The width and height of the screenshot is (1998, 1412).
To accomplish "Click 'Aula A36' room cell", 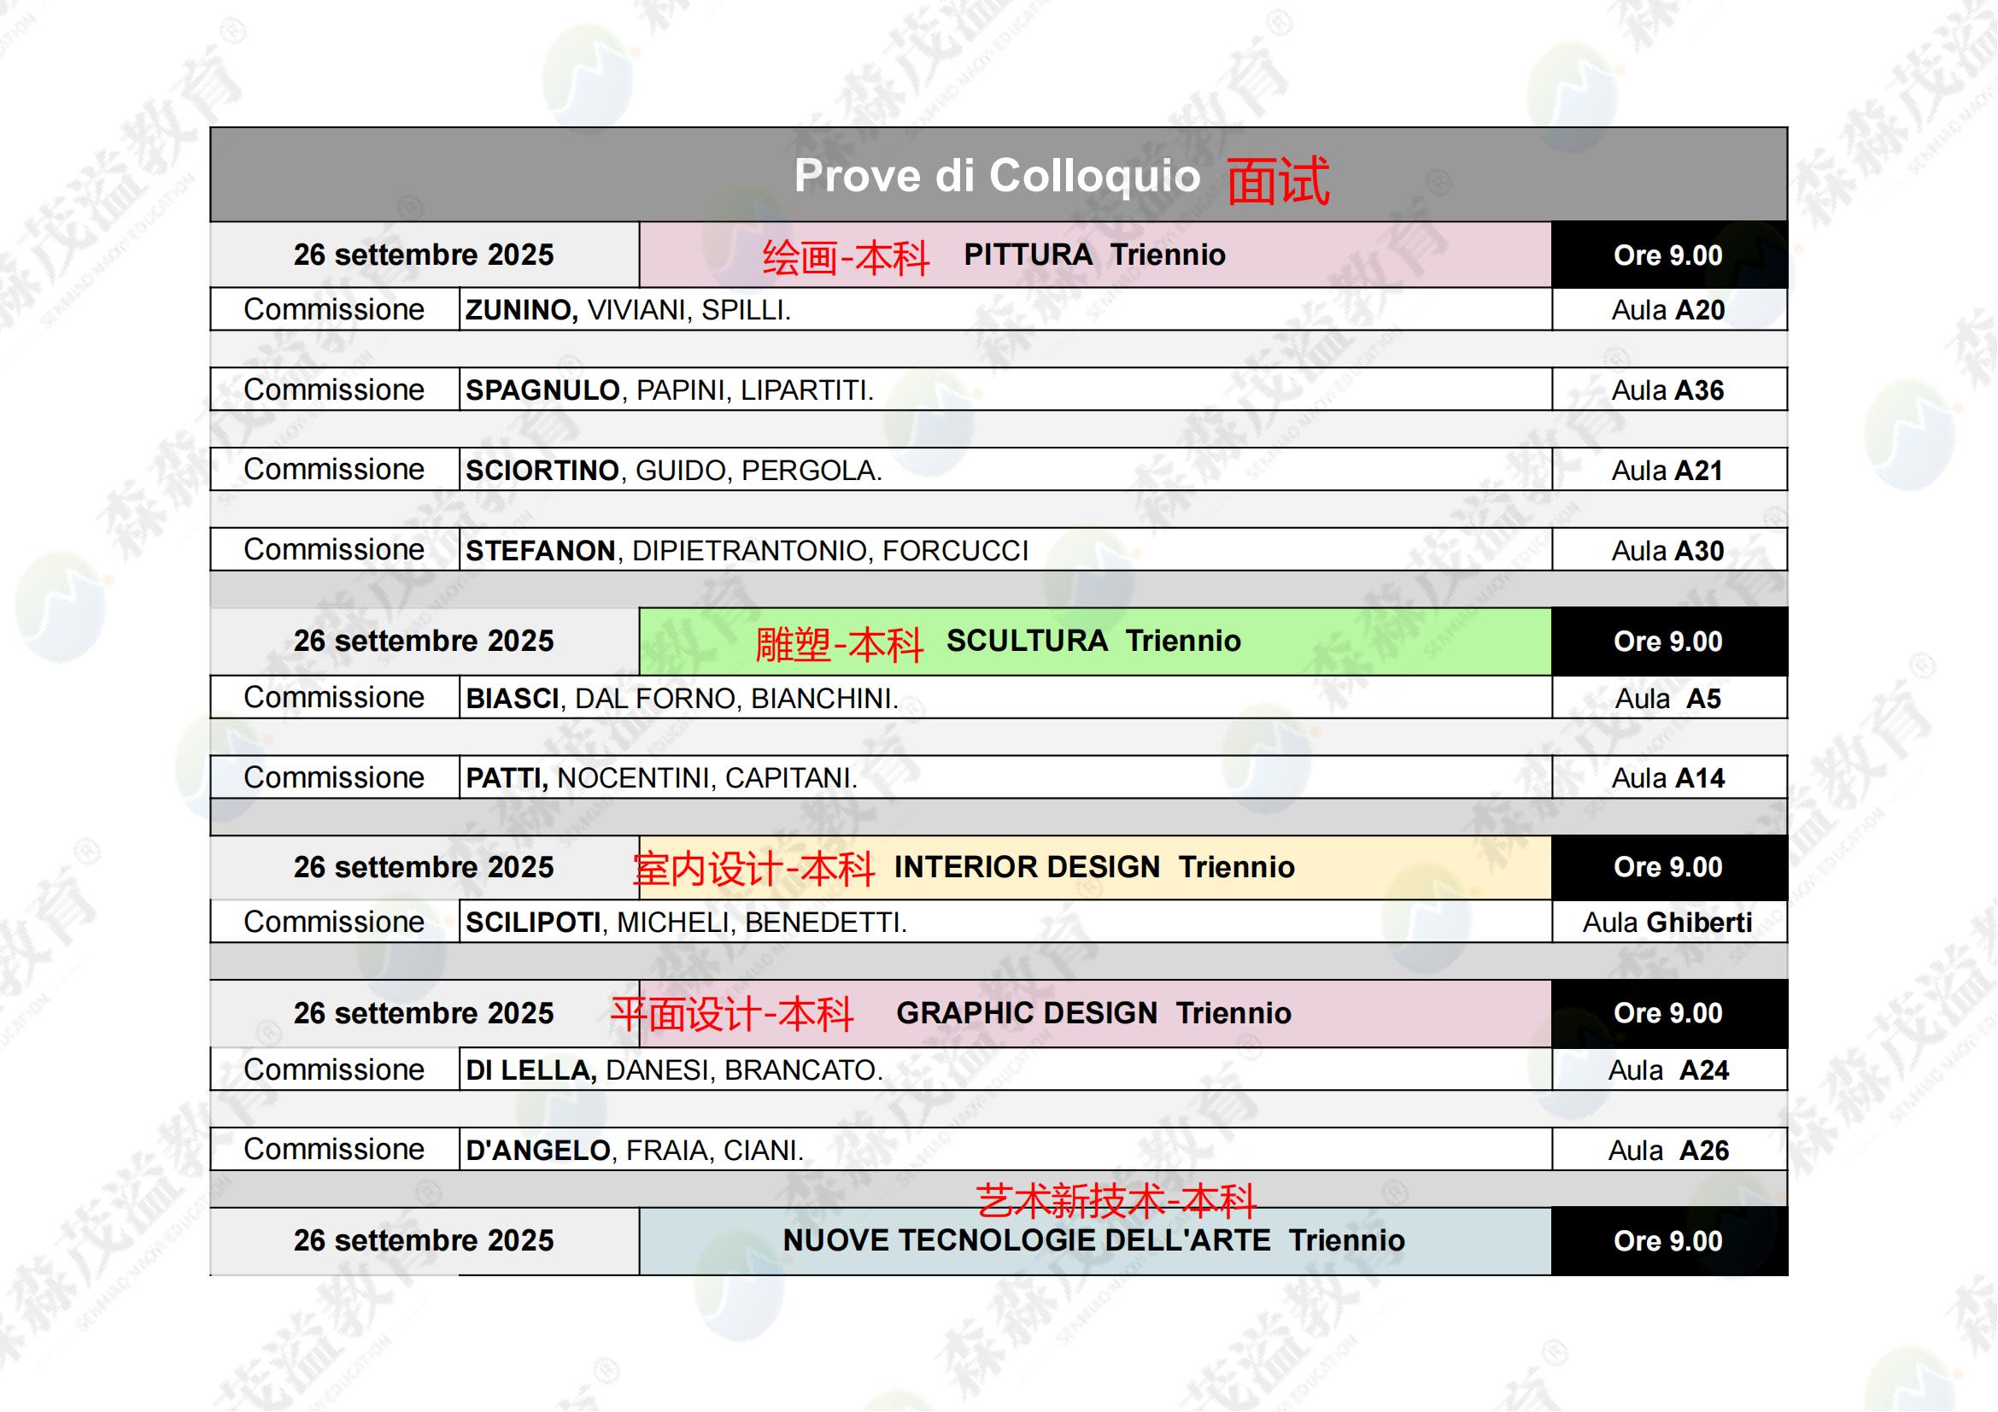I will (x=1669, y=390).
